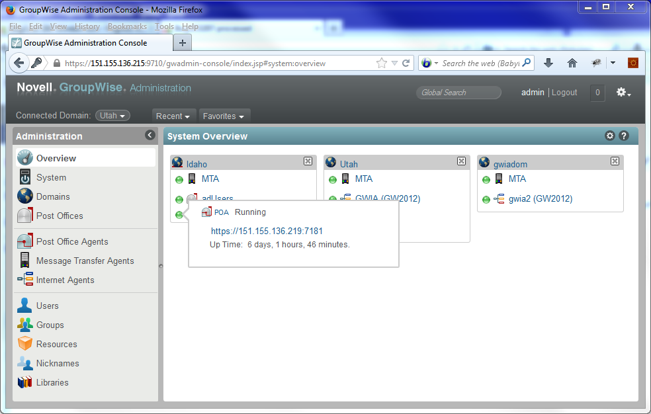Select the GroupWise Administration Console tab

(x=91, y=43)
